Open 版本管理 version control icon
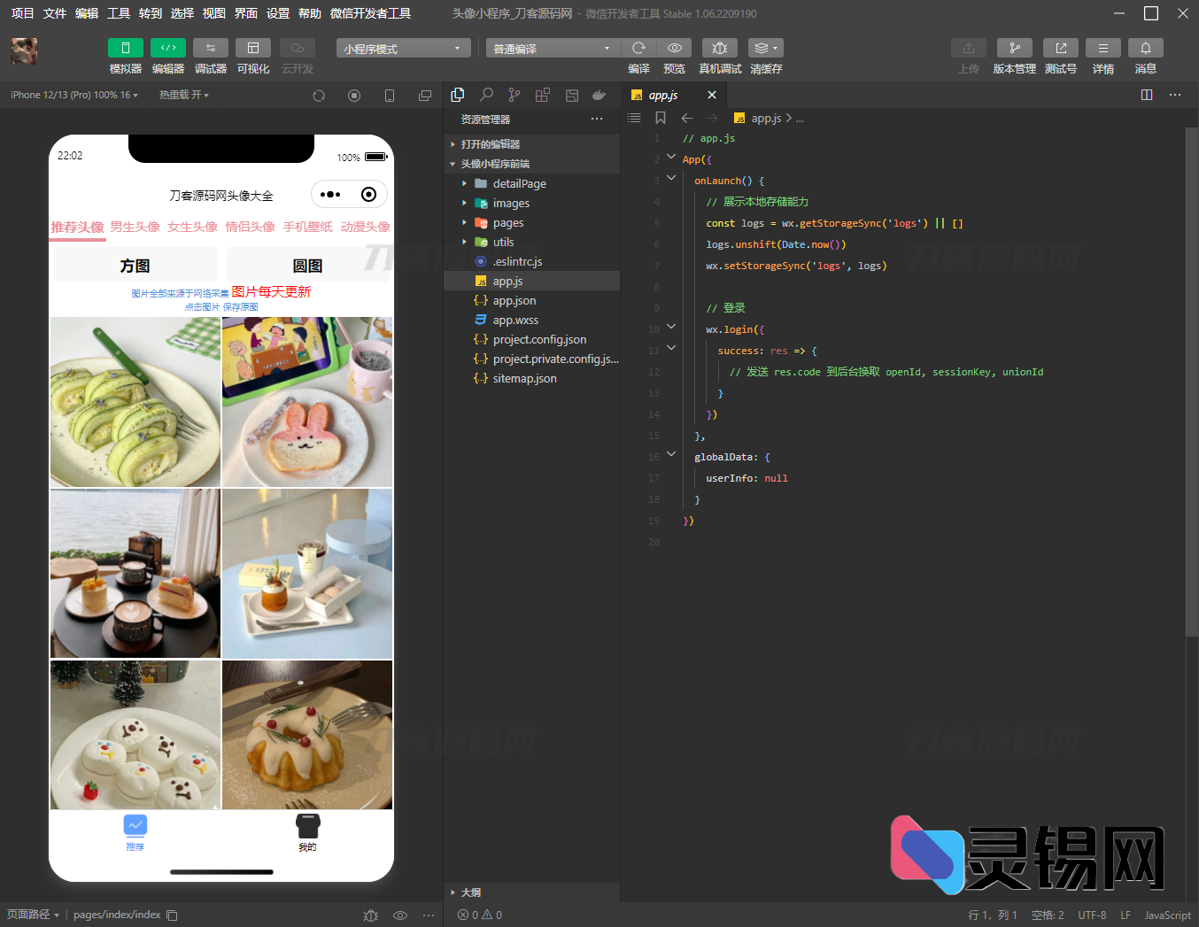The image size is (1199, 927). [1014, 48]
